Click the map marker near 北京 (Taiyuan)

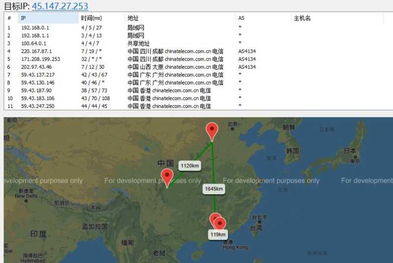(x=212, y=131)
